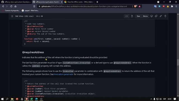Show the source code view icon
This screenshot has height=101, width=179.
(x=127, y=16)
